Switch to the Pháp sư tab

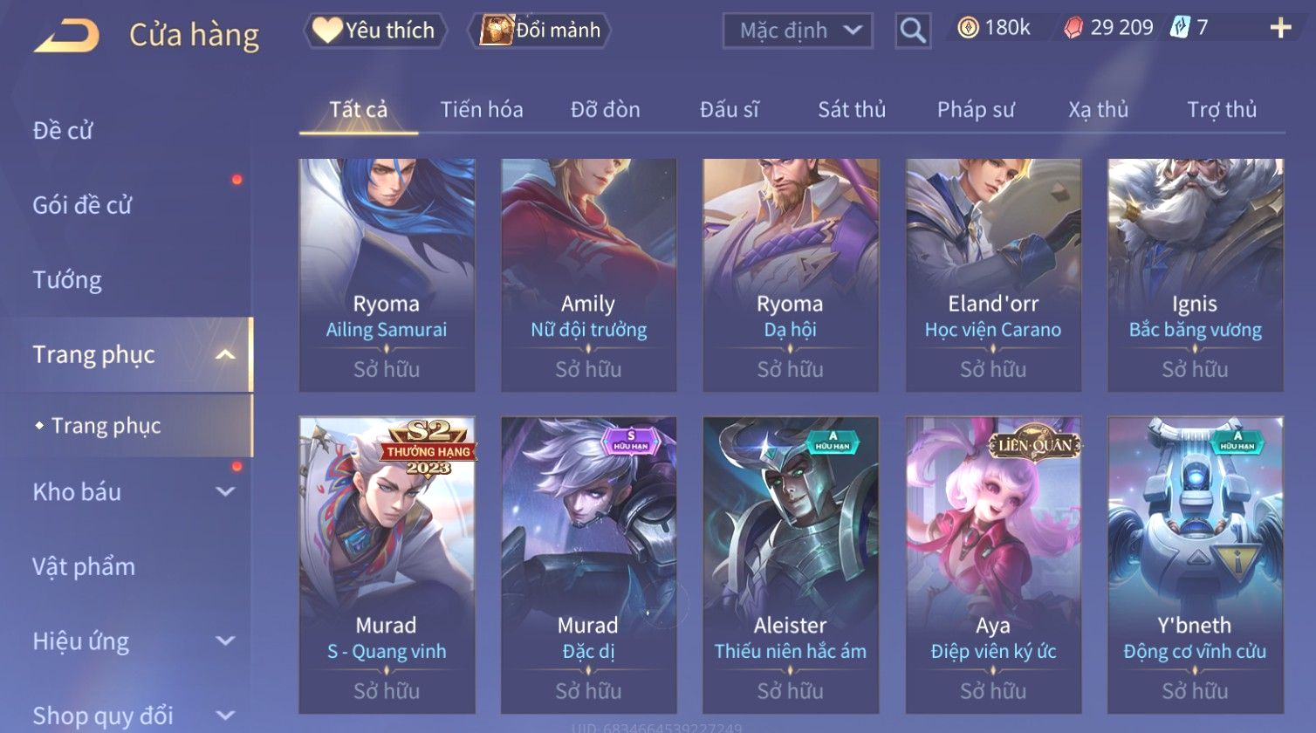(x=976, y=110)
